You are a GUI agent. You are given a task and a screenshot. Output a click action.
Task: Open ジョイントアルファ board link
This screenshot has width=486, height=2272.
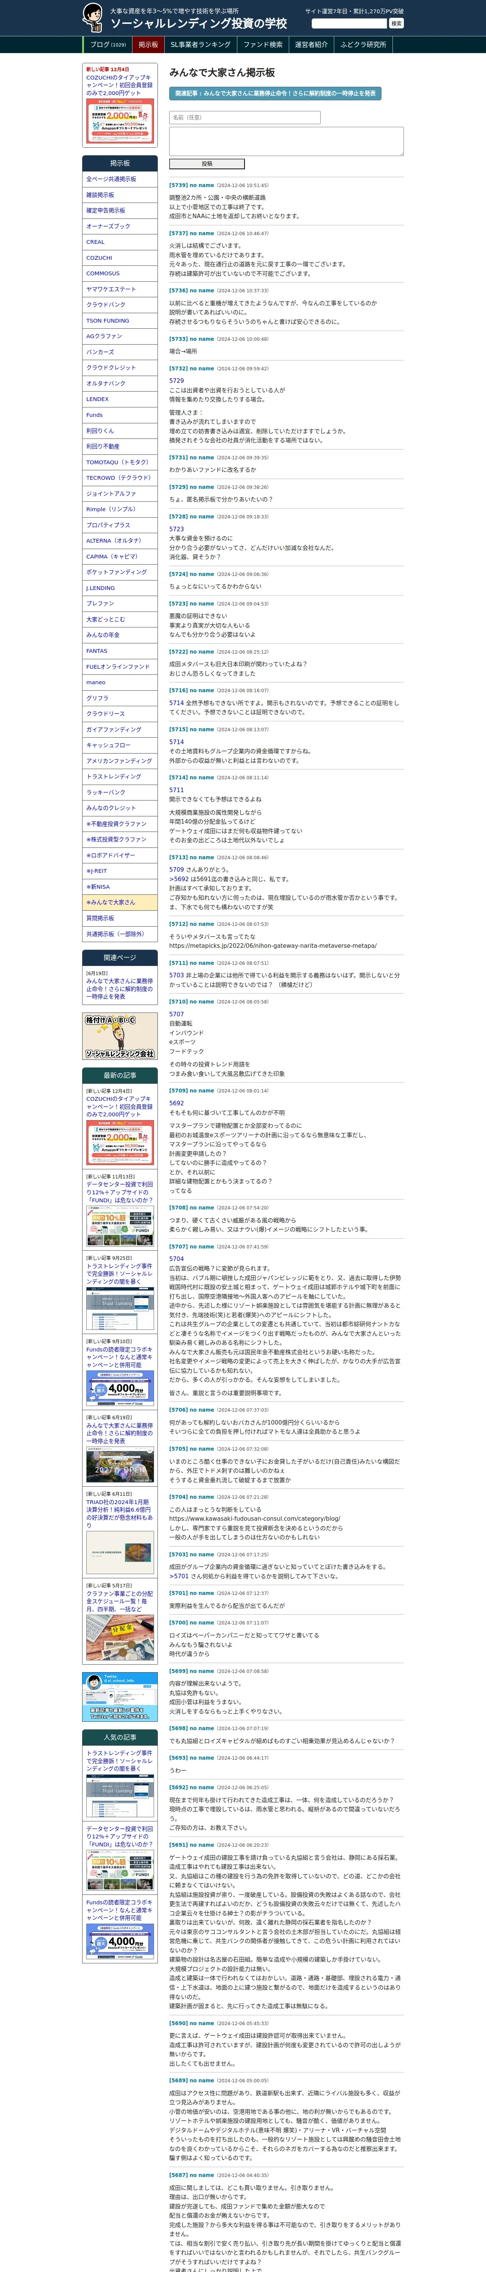coord(120,494)
